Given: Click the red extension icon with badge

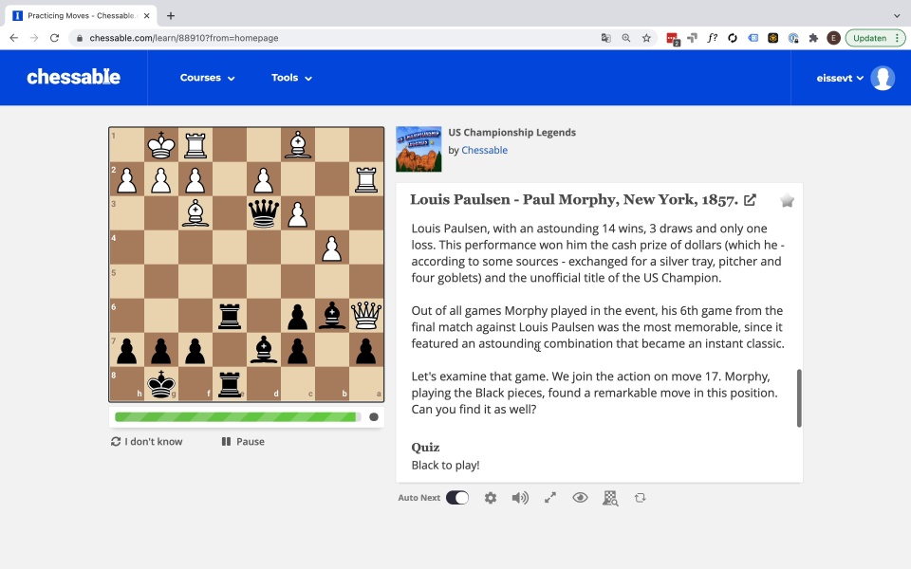Looking at the screenshot, I should (x=673, y=39).
